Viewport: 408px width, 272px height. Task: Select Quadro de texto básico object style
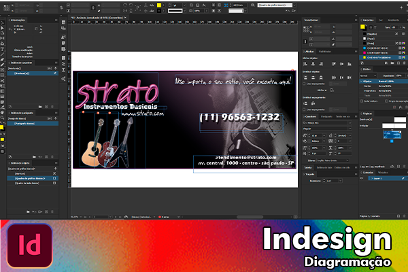pyautogui.click(x=33, y=183)
